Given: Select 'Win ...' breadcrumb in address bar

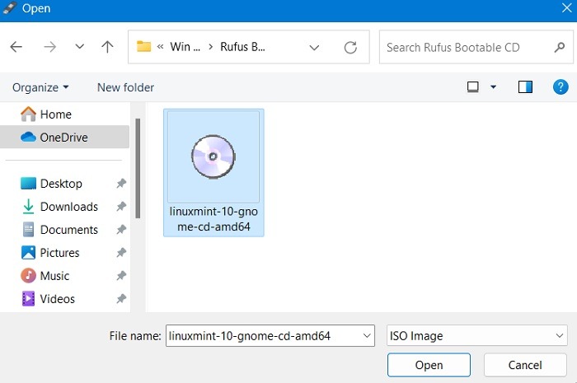Looking at the screenshot, I should pos(185,47).
